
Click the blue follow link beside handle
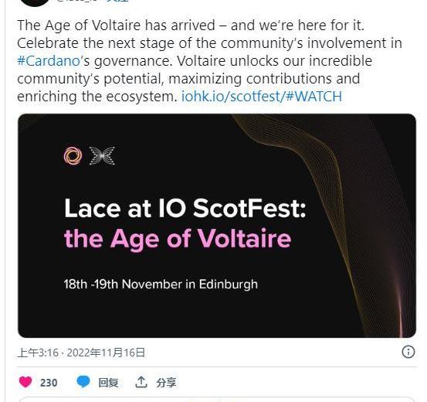(117, 1)
